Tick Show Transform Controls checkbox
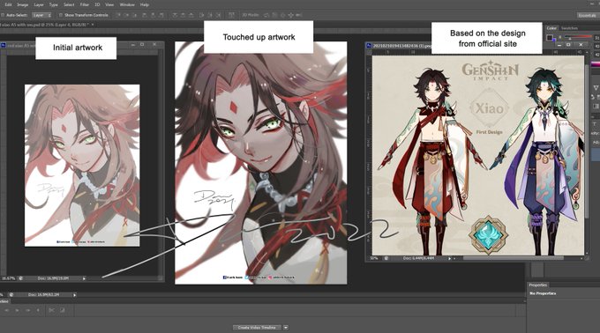This screenshot has height=333, width=600. pyautogui.click(x=61, y=15)
